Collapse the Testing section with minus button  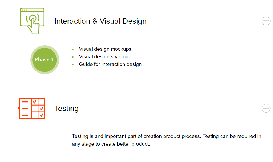[266, 108]
